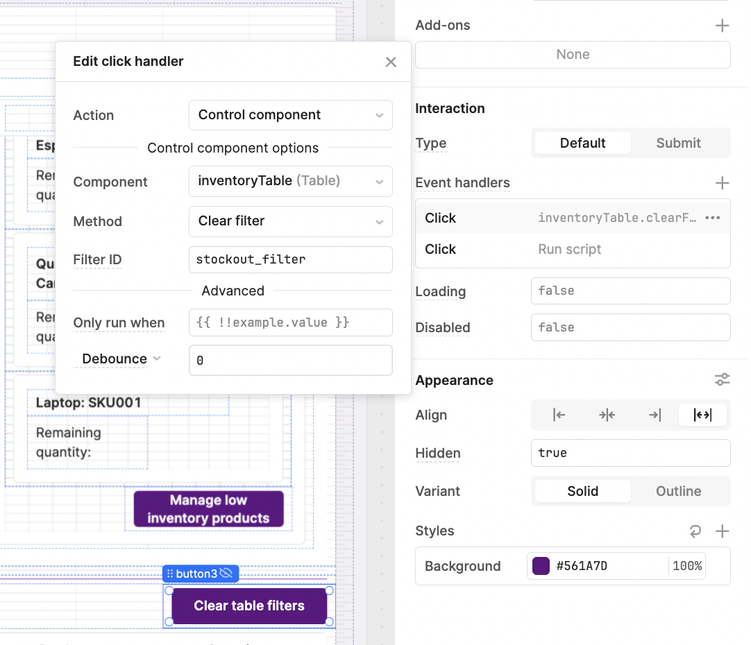Image resolution: width=751 pixels, height=645 pixels.
Task: Set interaction type to Submit
Action: 678,143
